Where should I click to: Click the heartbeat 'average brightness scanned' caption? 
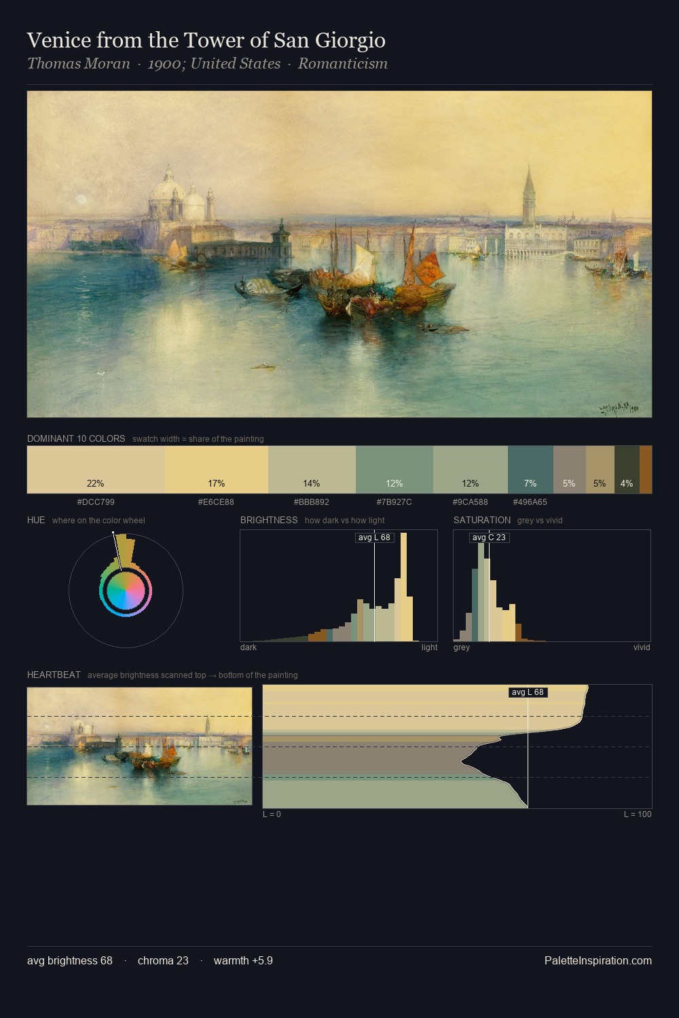click(x=193, y=675)
